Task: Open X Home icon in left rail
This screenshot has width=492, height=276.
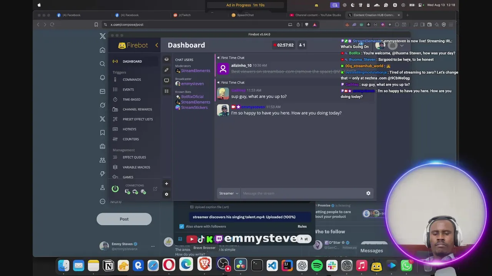Action: coord(102,50)
